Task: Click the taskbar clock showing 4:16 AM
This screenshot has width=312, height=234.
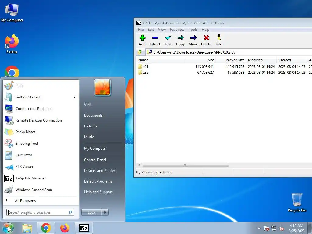Action: [296, 228]
